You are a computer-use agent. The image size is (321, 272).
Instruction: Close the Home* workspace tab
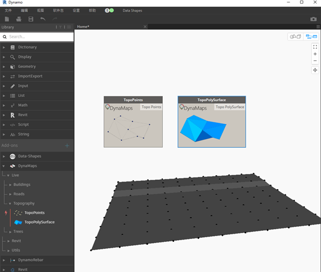(145, 27)
